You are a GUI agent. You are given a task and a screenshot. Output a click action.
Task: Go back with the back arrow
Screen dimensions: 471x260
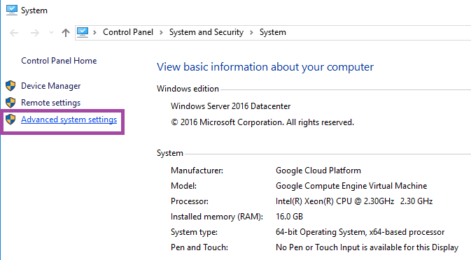(14, 32)
